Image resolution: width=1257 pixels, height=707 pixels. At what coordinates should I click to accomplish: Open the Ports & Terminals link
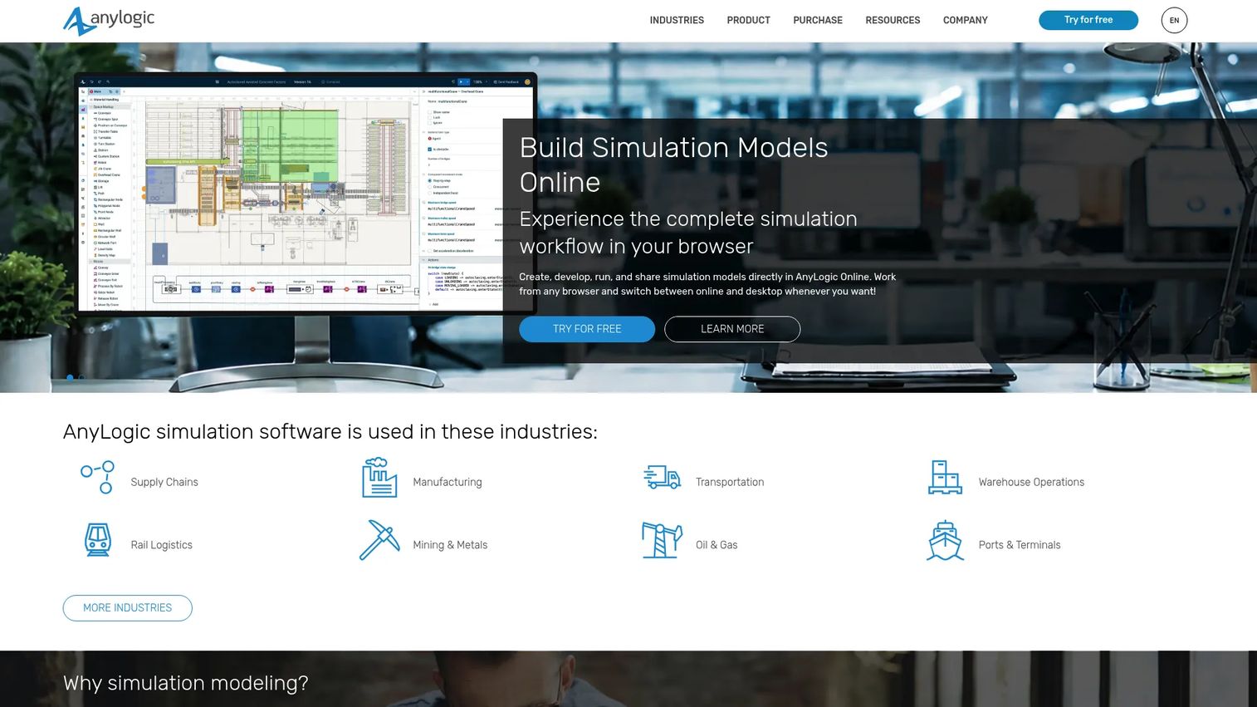click(x=1020, y=545)
